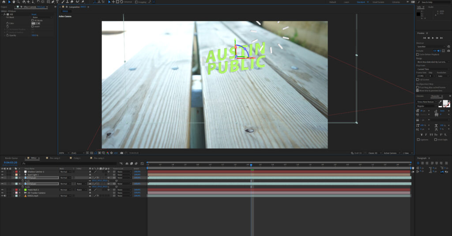Viewport: 452px width, 236px height.
Task: Open font style Regular dropdown
Action: click(427, 106)
